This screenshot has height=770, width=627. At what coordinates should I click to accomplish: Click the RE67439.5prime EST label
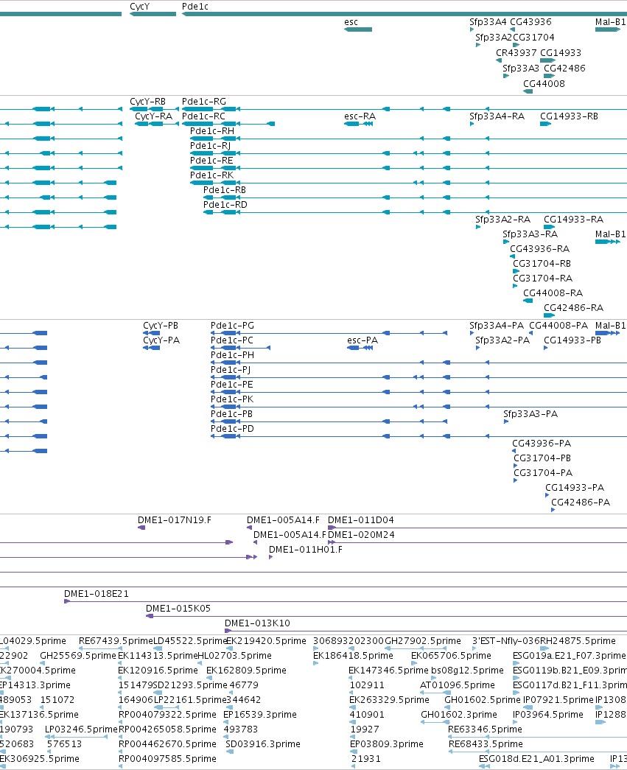(x=116, y=640)
